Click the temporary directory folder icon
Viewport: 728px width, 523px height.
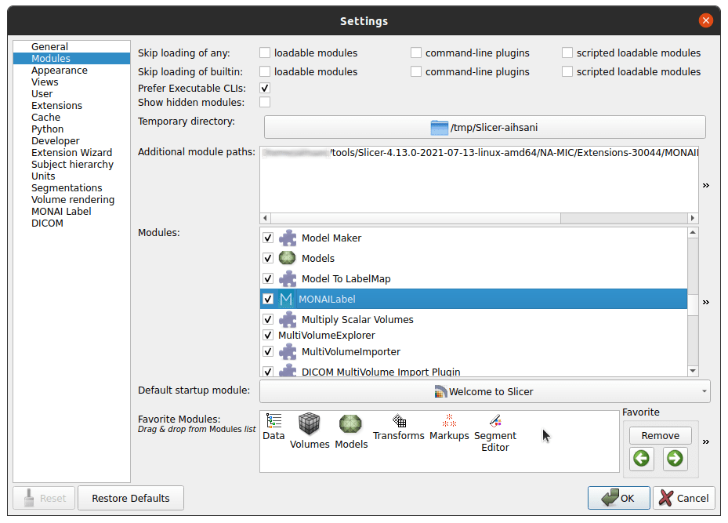[439, 127]
